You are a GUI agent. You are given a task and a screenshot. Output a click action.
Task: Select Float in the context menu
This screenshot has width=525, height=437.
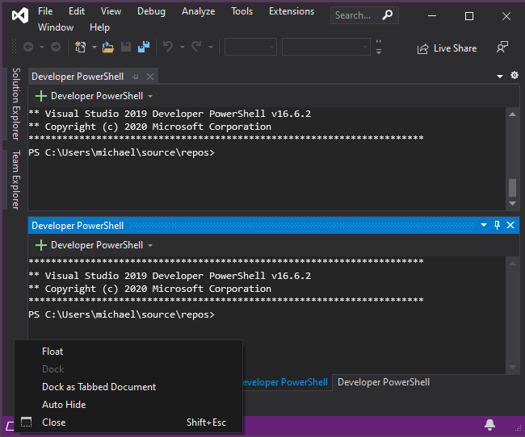coord(128,352)
